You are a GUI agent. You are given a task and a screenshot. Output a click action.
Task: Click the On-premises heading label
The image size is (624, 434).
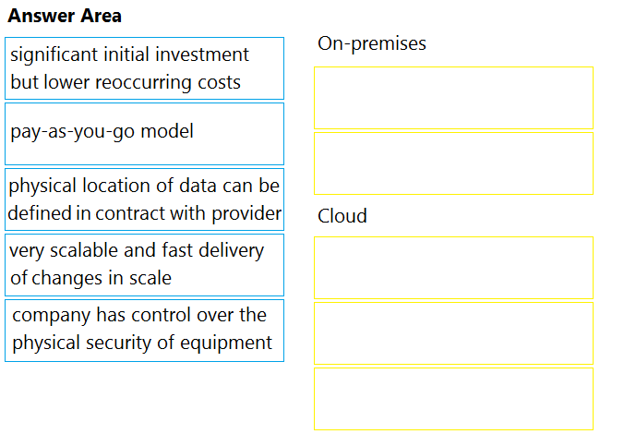pyautogui.click(x=372, y=43)
